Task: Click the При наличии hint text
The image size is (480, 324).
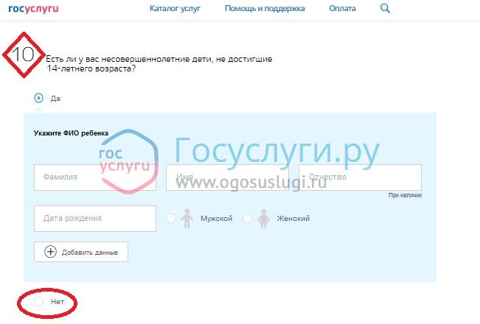Action: click(x=405, y=195)
